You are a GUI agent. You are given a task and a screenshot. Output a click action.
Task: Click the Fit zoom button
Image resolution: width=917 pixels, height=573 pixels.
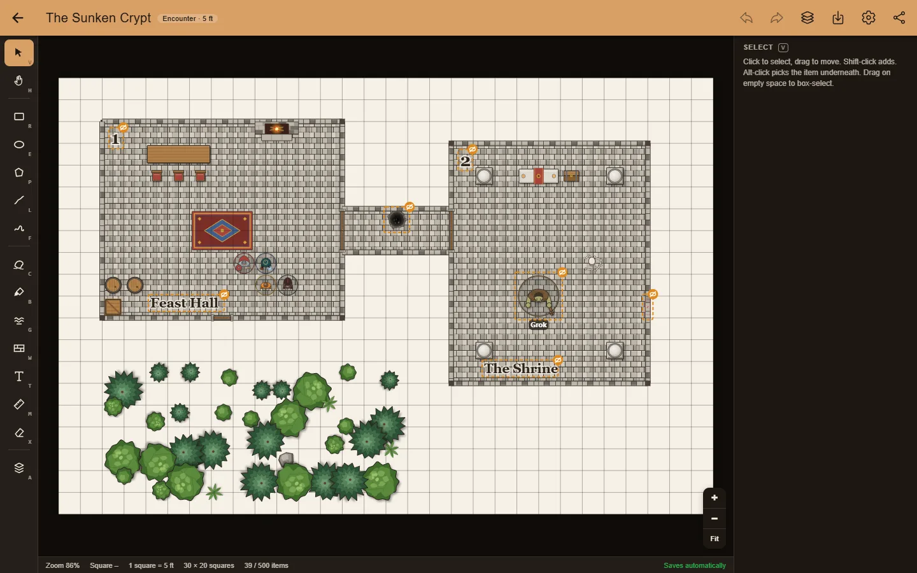coord(714,539)
